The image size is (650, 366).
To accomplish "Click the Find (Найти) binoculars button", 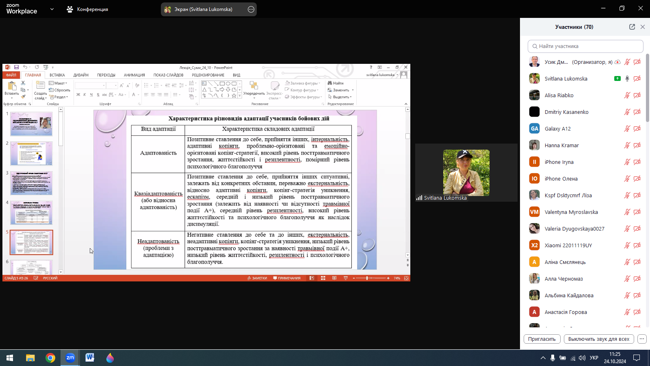I will click(336, 83).
